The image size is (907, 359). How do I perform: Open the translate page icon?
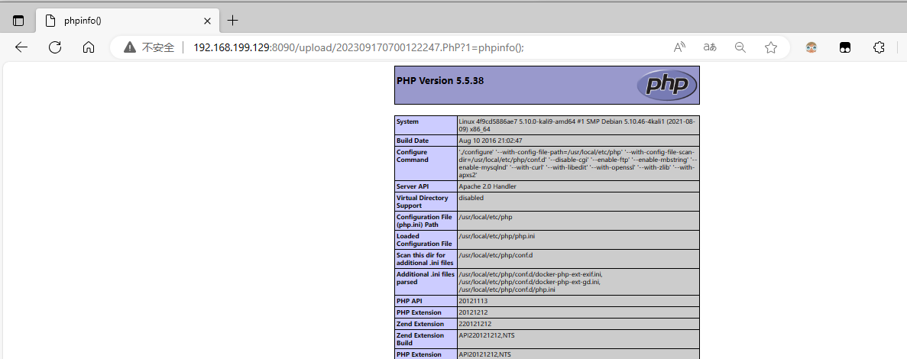(x=710, y=47)
